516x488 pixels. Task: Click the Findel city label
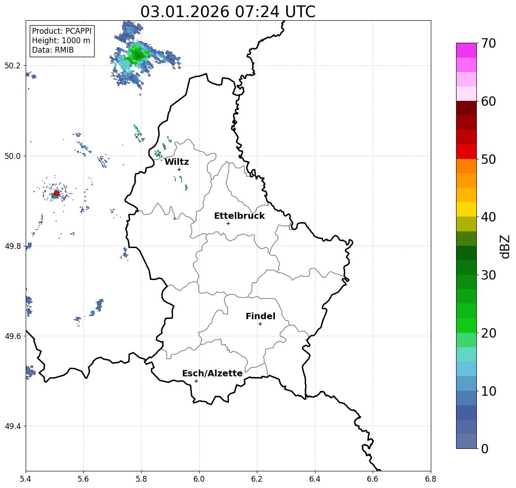(260, 316)
